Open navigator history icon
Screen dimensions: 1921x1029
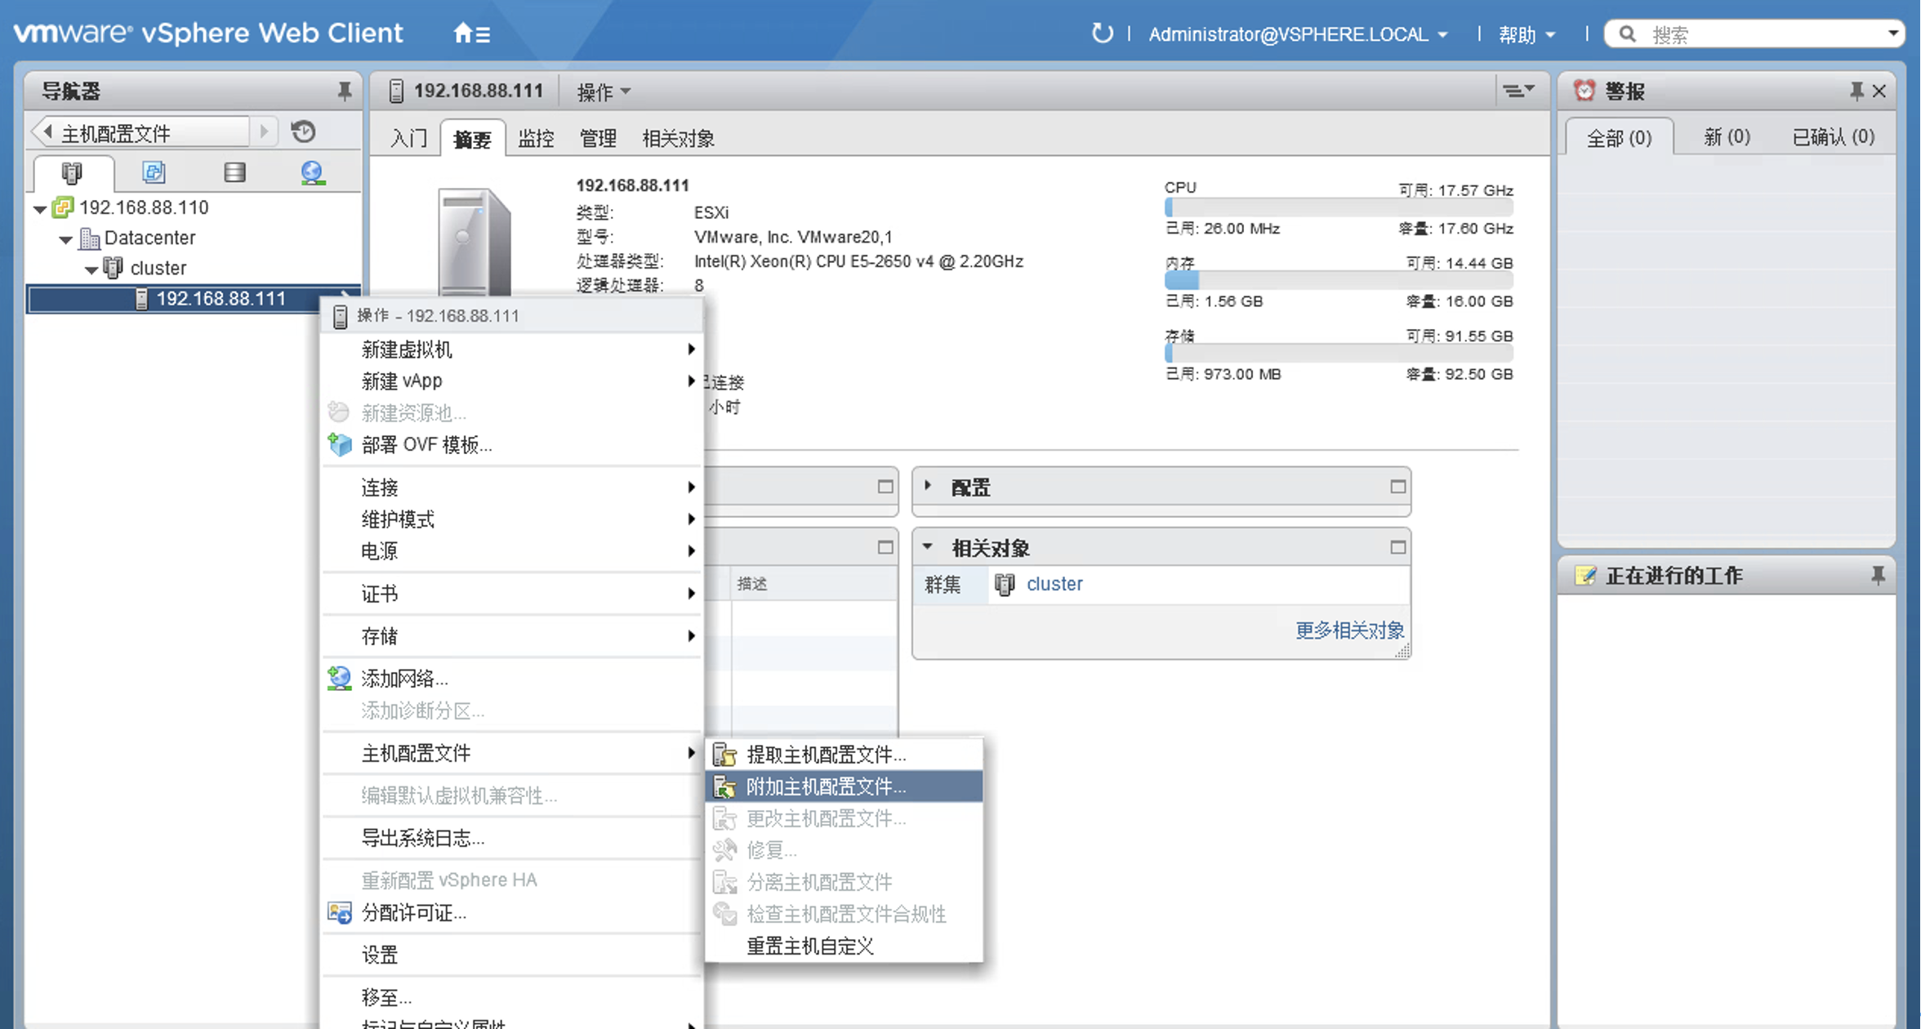[304, 131]
